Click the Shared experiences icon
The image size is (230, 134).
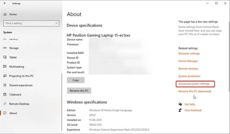click(5, 85)
